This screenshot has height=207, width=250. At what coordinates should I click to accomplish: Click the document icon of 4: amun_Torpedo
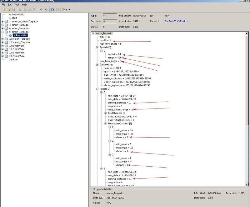point(6,25)
